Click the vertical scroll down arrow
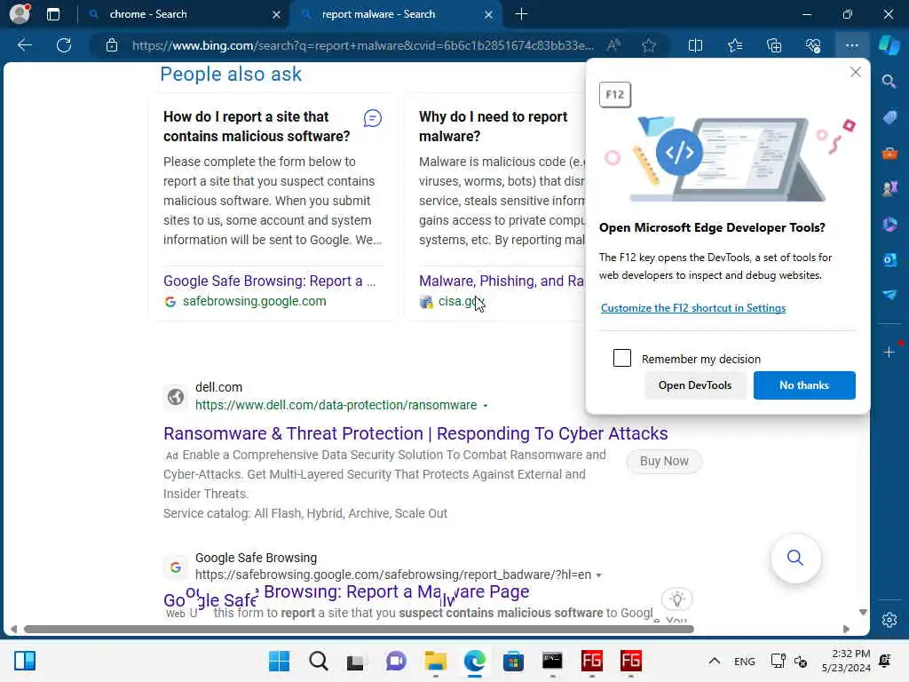This screenshot has height=682, width=909. 863,613
